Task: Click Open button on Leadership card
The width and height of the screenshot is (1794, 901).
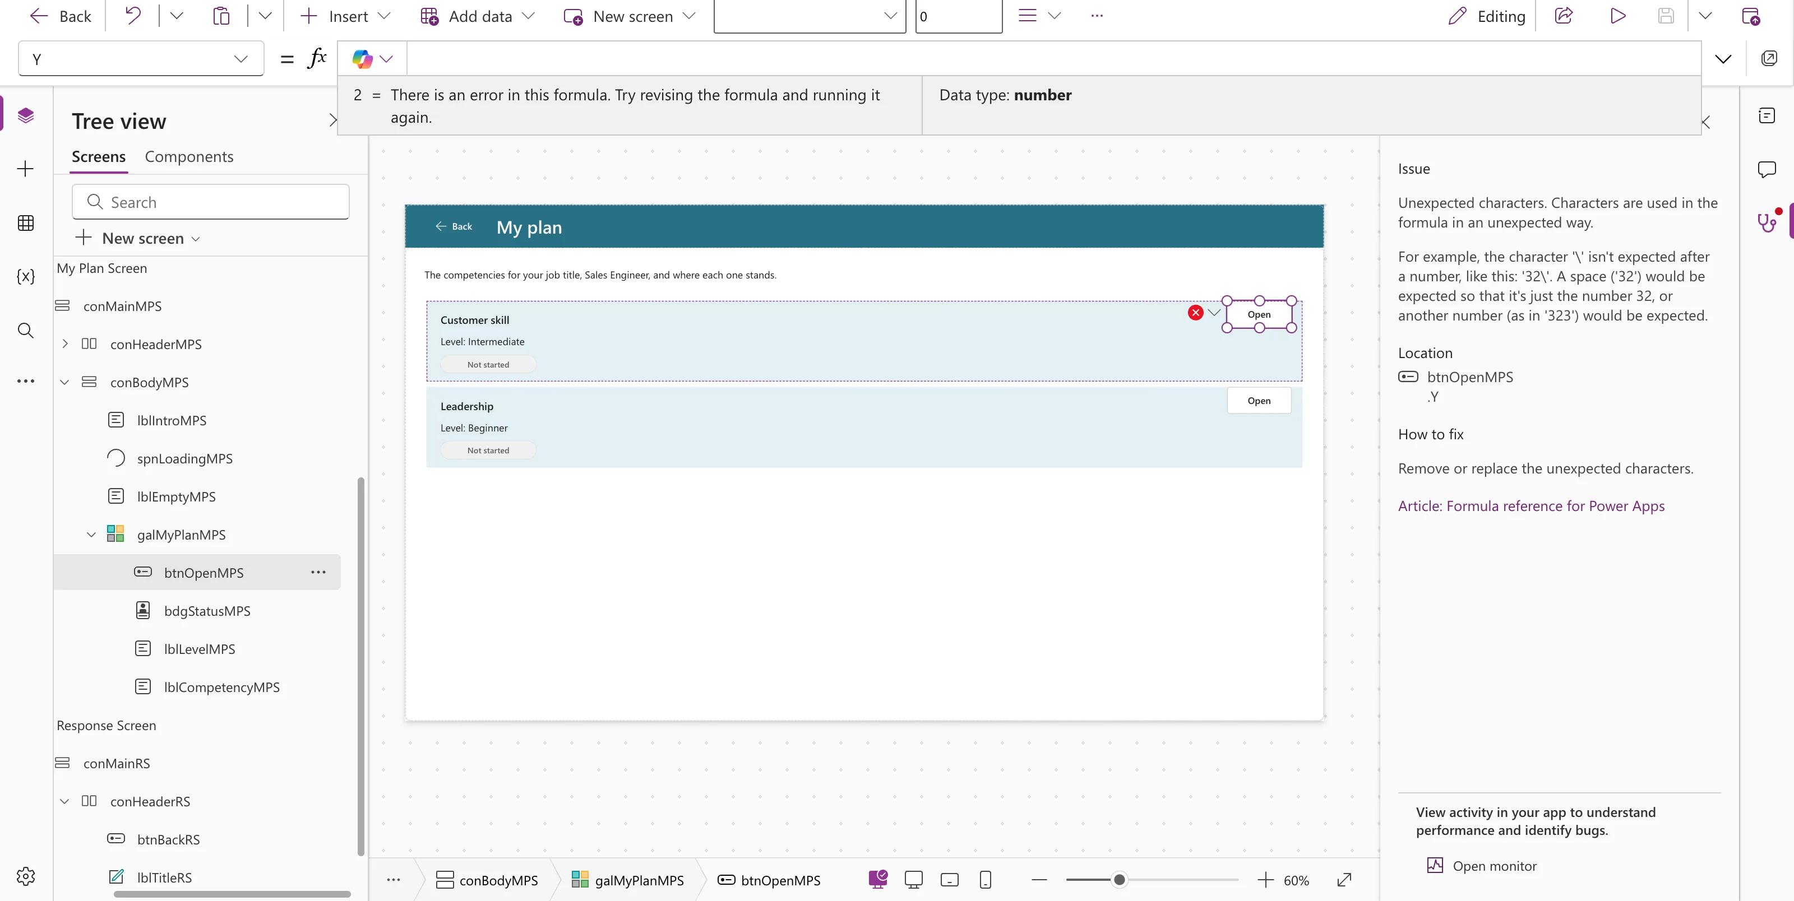Action: click(x=1259, y=401)
